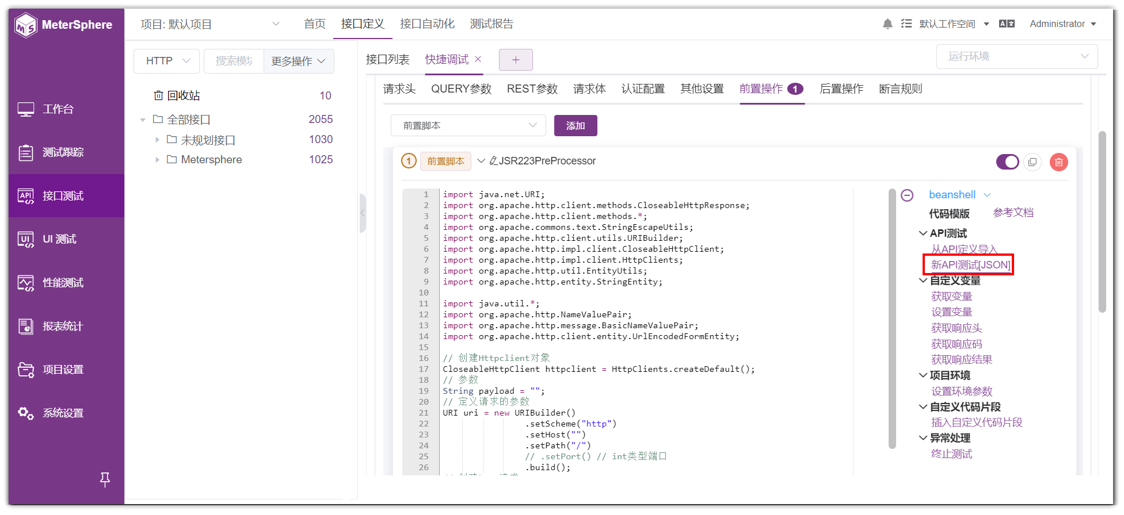The image size is (1124, 515).
Task: Switch to the 请求体 tab
Action: tap(589, 89)
